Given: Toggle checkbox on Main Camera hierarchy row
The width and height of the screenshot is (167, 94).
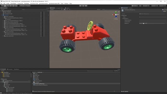Looking at the screenshot, I should click(x=44, y=12).
